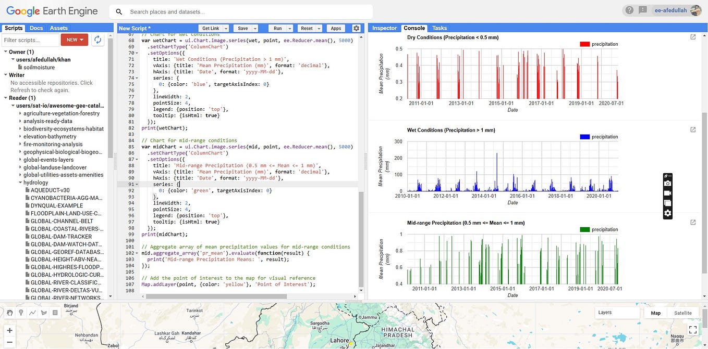The width and height of the screenshot is (708, 349).
Task: Click the Get Link button
Action: coord(211,29)
